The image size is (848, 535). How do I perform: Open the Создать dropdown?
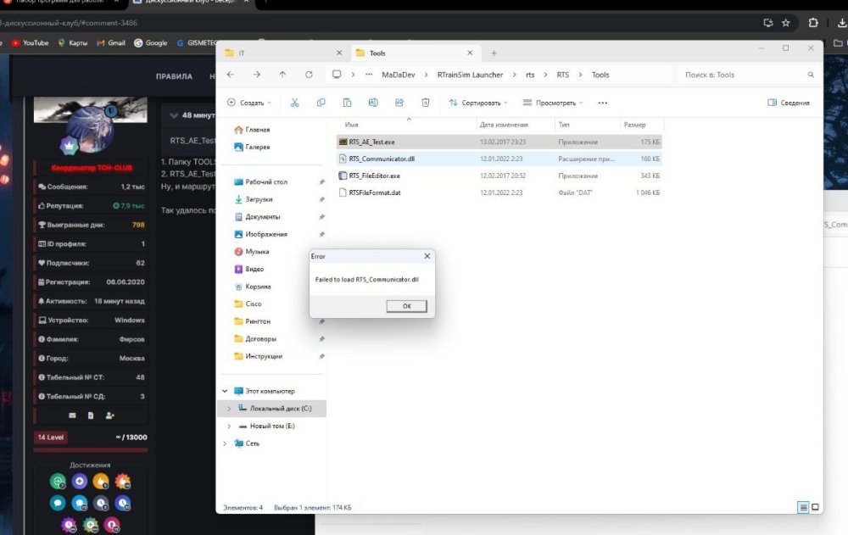(x=248, y=103)
